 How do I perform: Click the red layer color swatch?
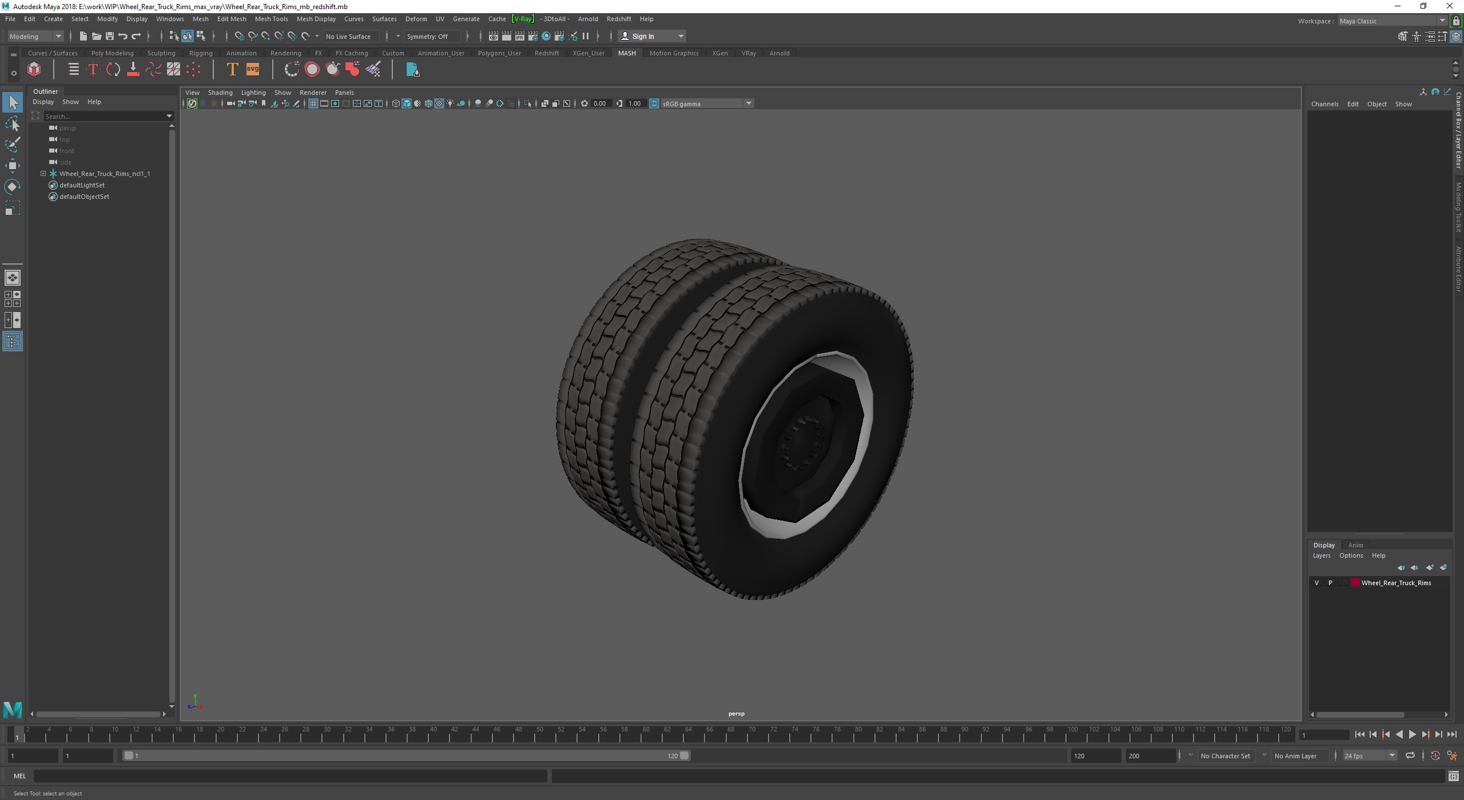[1355, 583]
